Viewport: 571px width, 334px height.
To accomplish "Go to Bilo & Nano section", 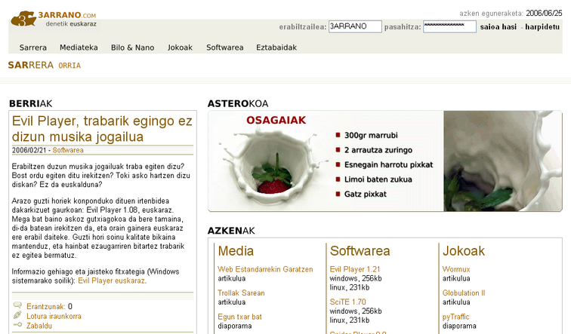I will (x=133, y=47).
